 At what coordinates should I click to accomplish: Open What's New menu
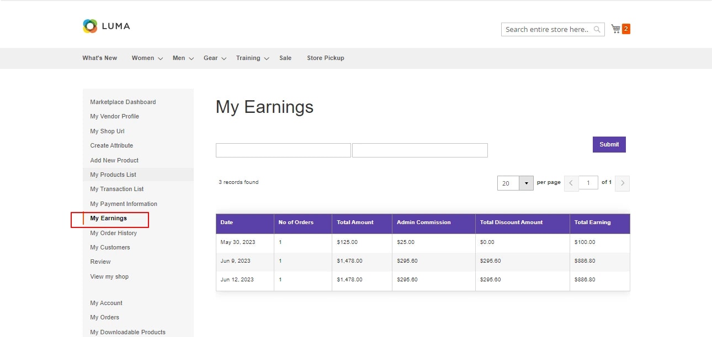click(100, 58)
